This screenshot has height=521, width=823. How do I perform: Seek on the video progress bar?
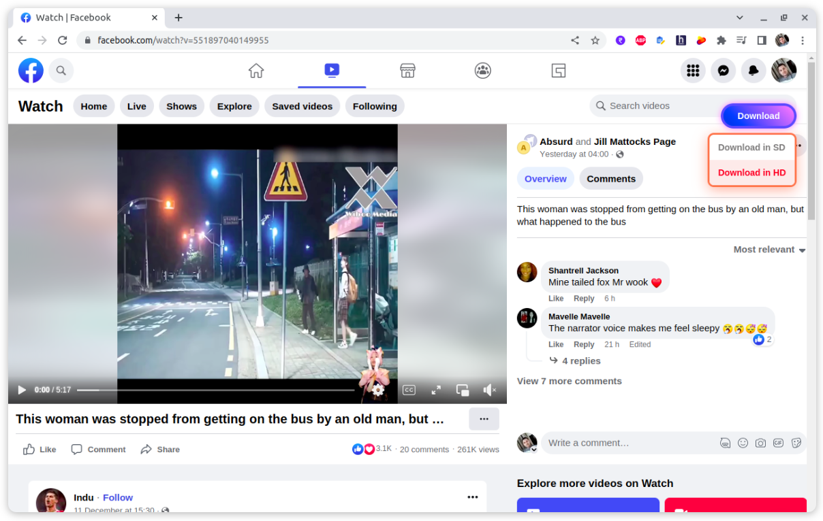pyautogui.click(x=215, y=390)
